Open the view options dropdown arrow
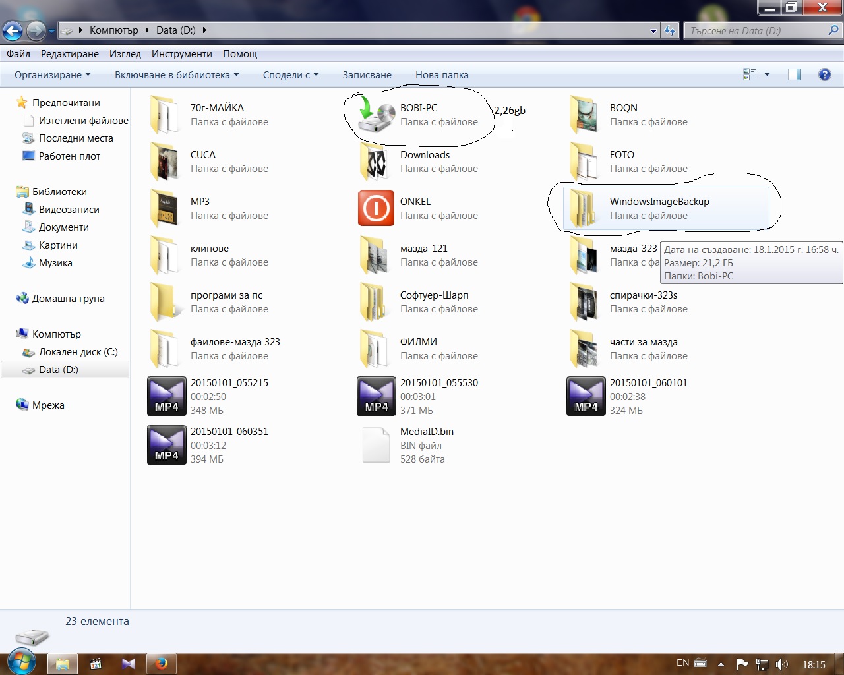The image size is (844, 675). [767, 74]
